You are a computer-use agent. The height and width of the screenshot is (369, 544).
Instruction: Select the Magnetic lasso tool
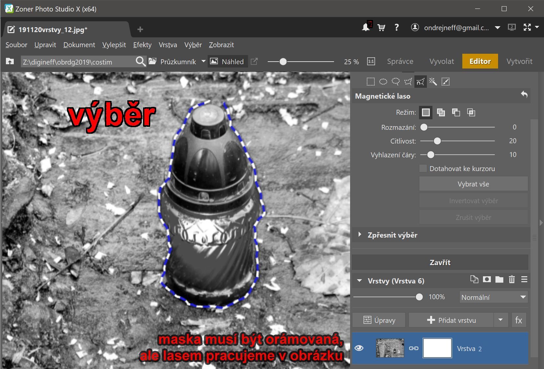421,82
